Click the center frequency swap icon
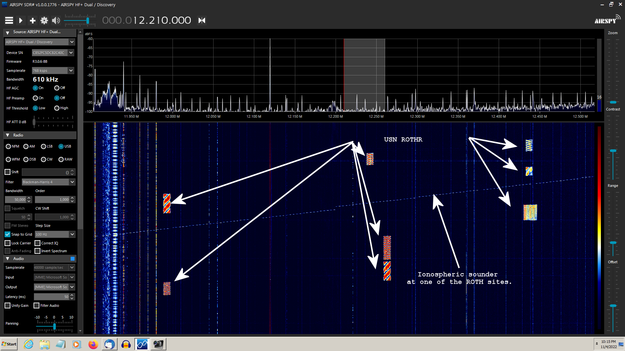 201,20
